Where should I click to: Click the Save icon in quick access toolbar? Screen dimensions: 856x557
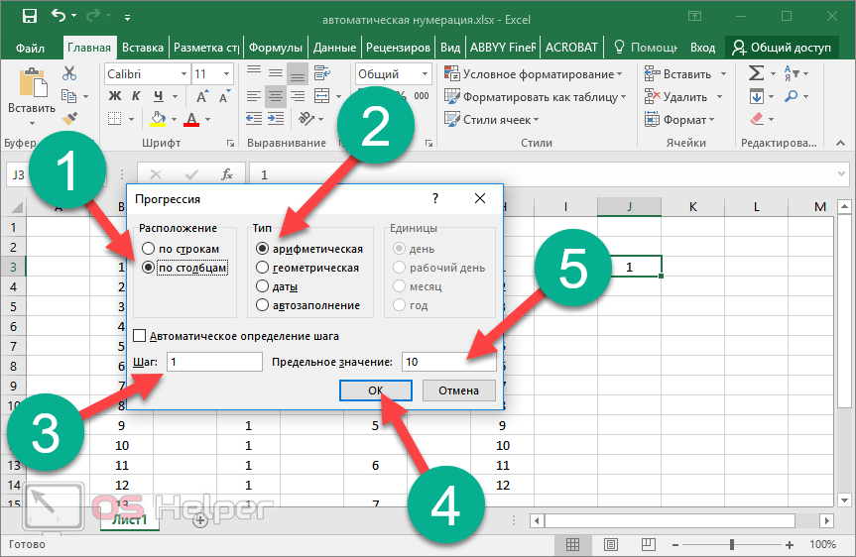coord(29,17)
